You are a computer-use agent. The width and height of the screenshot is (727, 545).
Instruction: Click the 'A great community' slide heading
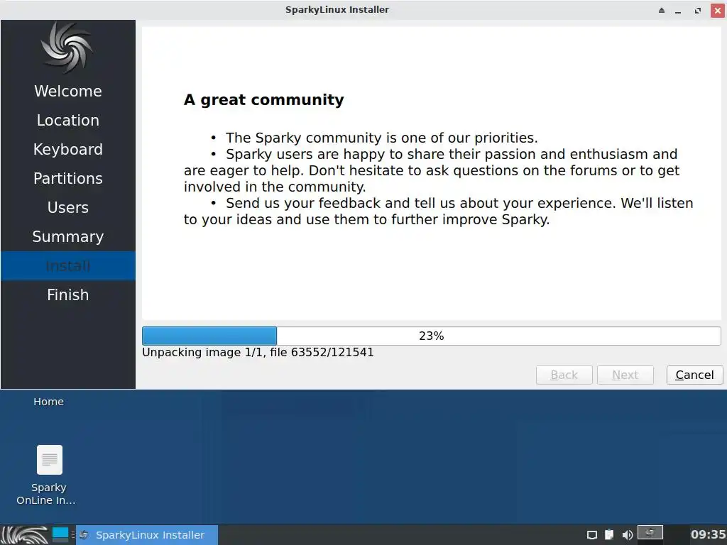coord(264,100)
